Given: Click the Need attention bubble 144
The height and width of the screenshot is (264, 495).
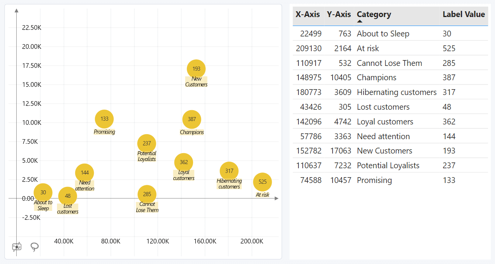Looking at the screenshot, I should (x=85, y=173).
